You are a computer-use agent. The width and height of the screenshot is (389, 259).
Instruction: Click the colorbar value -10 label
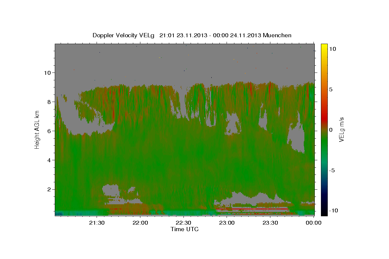tap(334, 210)
